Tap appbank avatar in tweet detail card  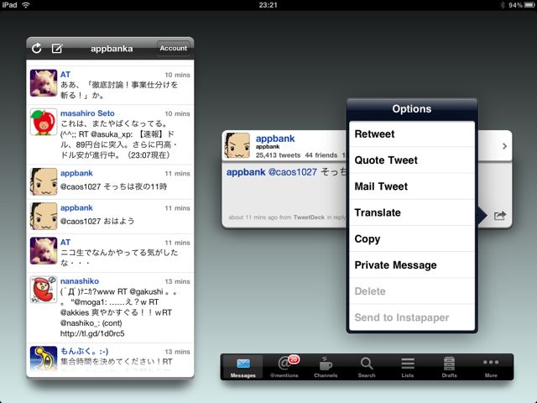point(237,145)
